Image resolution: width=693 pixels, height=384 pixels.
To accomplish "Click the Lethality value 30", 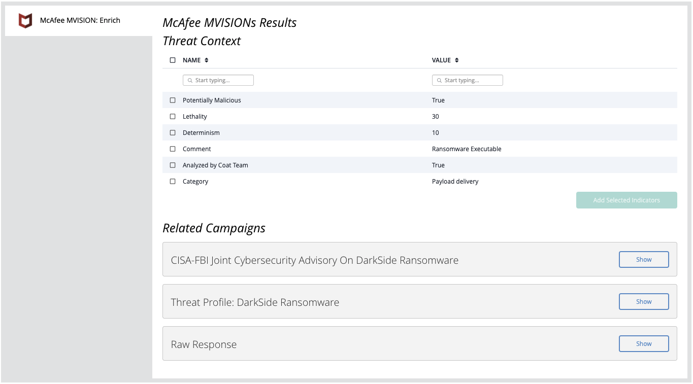I will point(436,117).
